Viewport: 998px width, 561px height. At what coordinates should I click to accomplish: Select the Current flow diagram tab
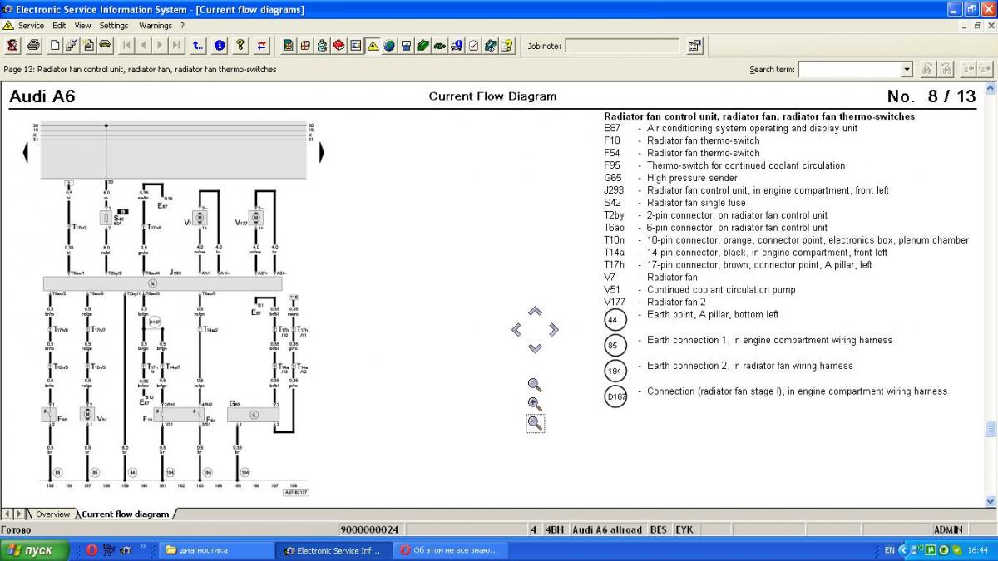click(125, 514)
